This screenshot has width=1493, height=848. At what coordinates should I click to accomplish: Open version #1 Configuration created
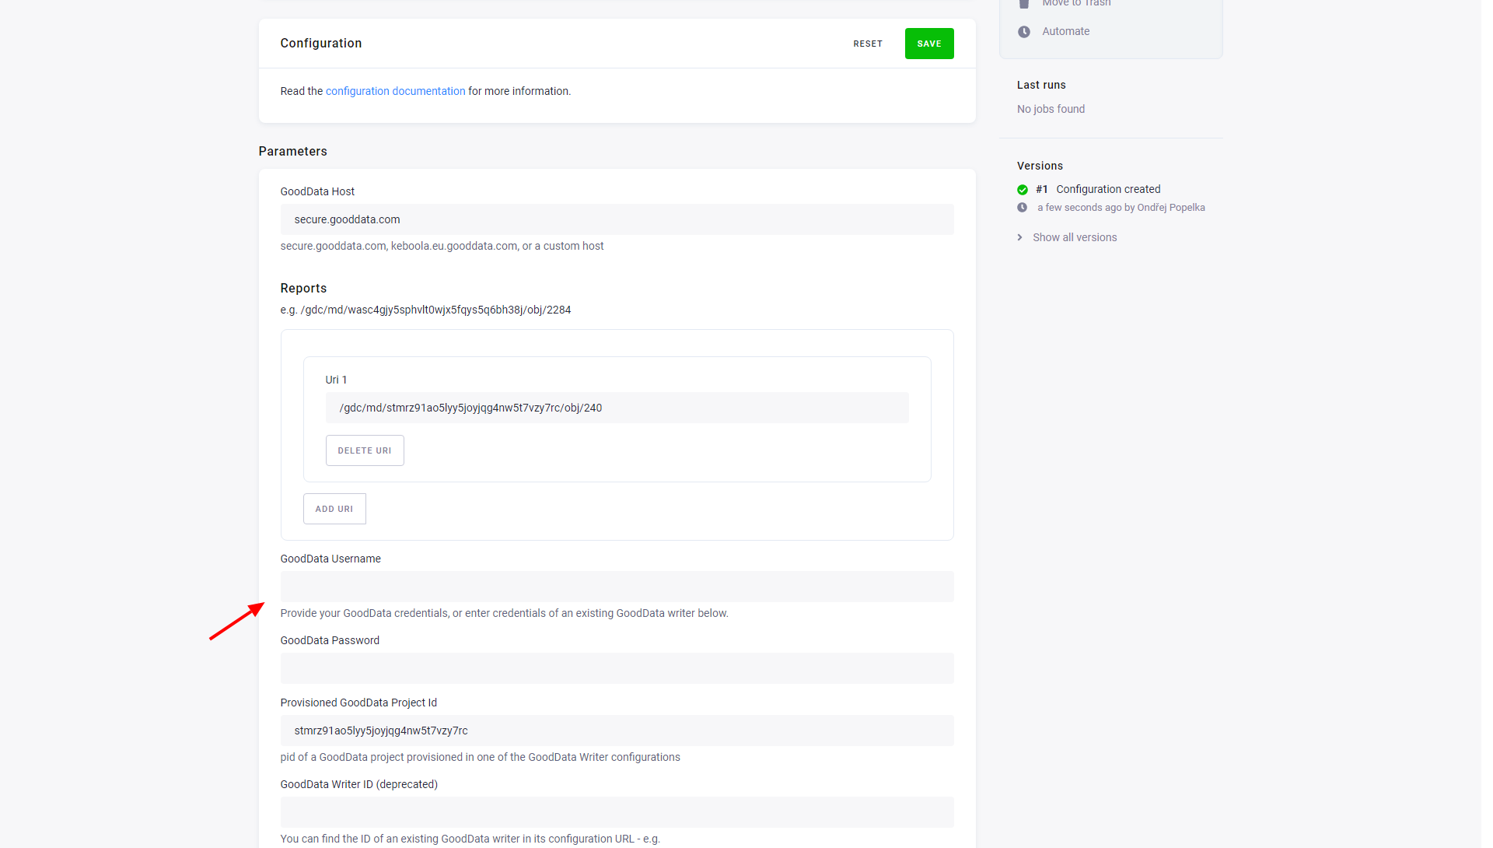pyautogui.click(x=1098, y=189)
